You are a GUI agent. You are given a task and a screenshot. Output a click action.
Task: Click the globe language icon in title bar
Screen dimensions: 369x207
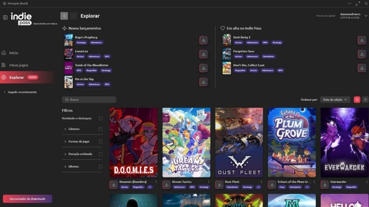(x=4, y=4)
